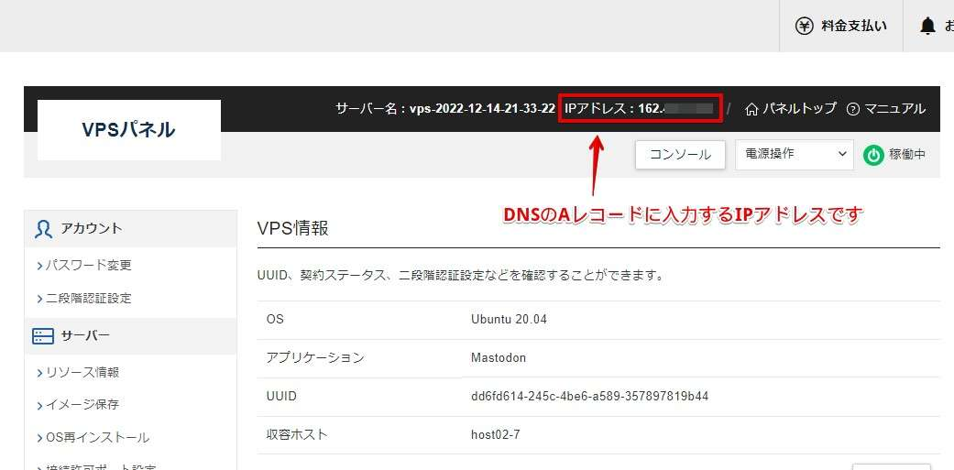Open the マニュアル link
Viewport: 954px width, 470px height.
coord(894,109)
